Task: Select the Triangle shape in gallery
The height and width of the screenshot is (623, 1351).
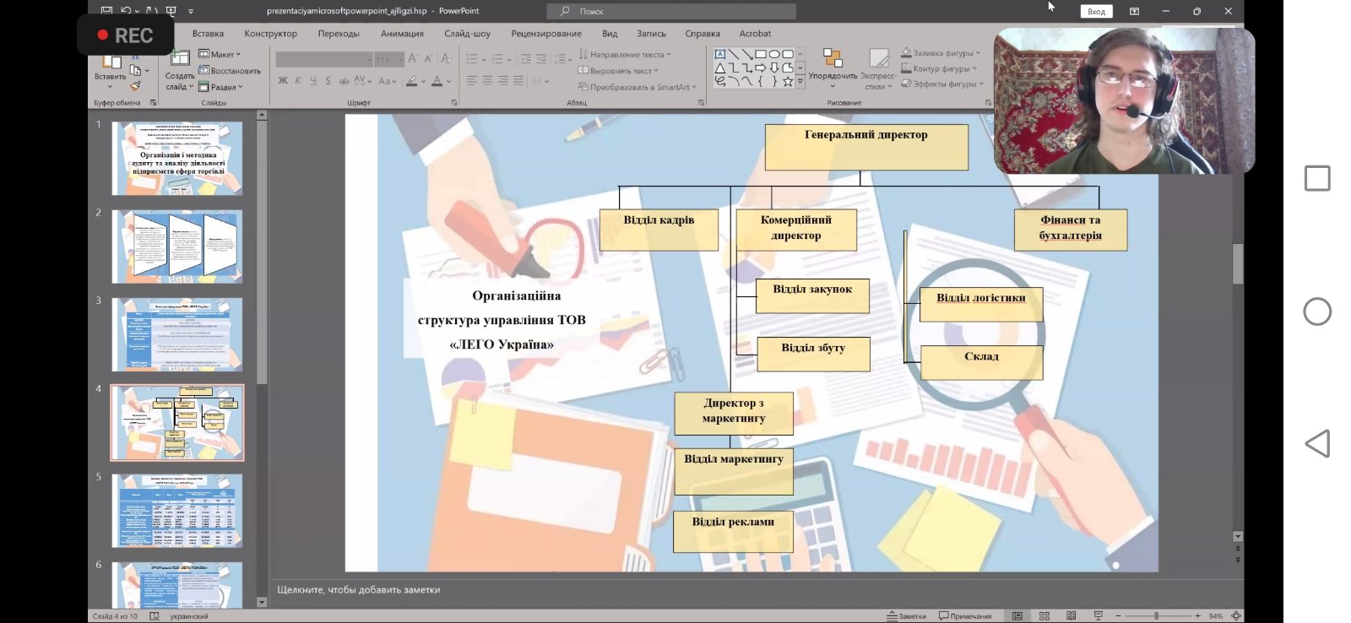Action: point(720,68)
